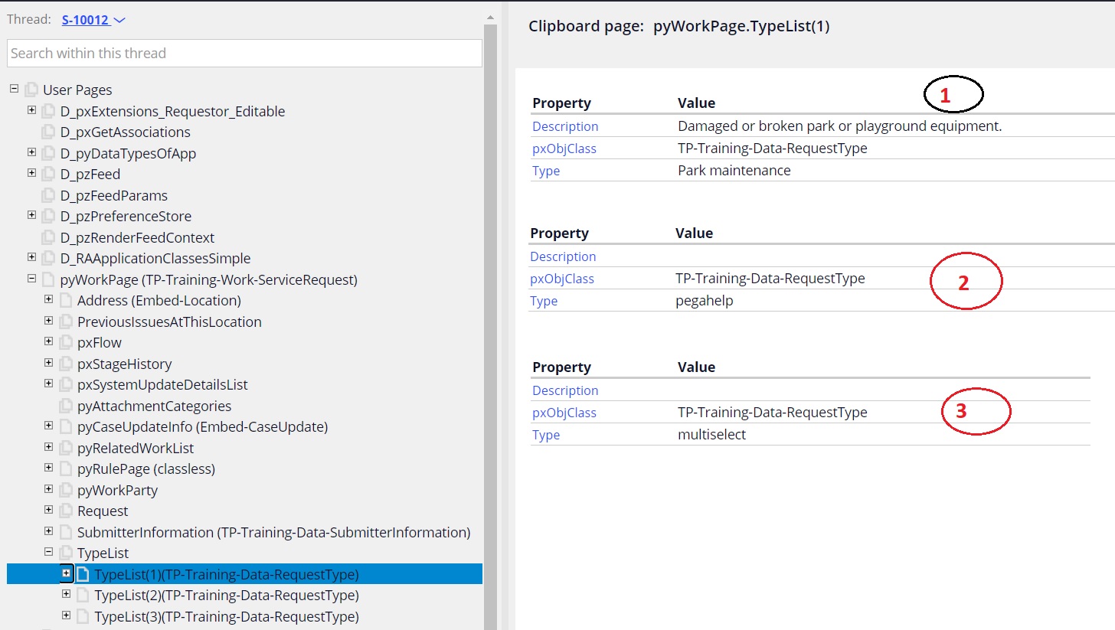The width and height of the screenshot is (1115, 630).
Task: Click the search within this thread field
Action: click(244, 53)
